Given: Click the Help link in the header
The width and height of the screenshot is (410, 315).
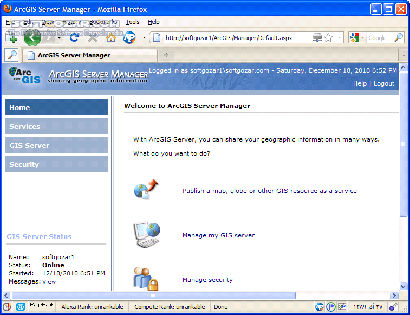Looking at the screenshot, I should coord(360,83).
